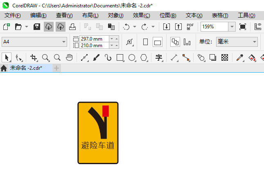
Task: Increase page height stepper up arrow
Action: coord(117,46)
